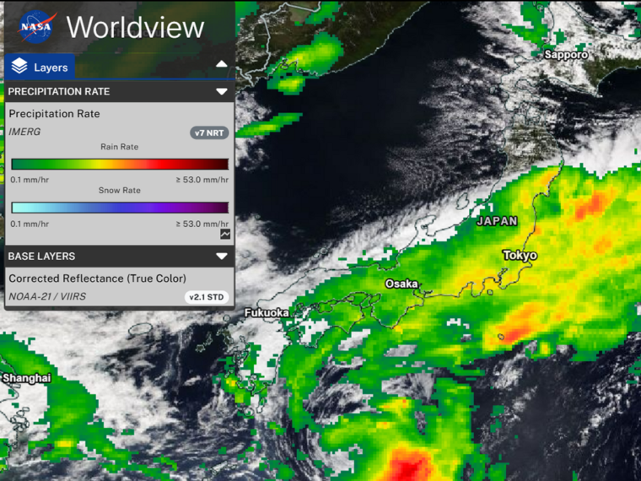
Task: Collapse the Base Layers group
Action: (222, 257)
